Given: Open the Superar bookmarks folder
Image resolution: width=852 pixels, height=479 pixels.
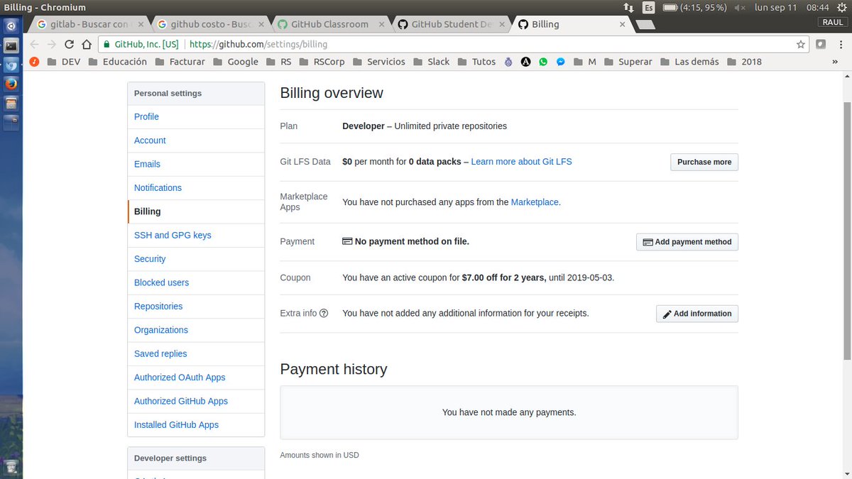Looking at the screenshot, I should [628, 62].
